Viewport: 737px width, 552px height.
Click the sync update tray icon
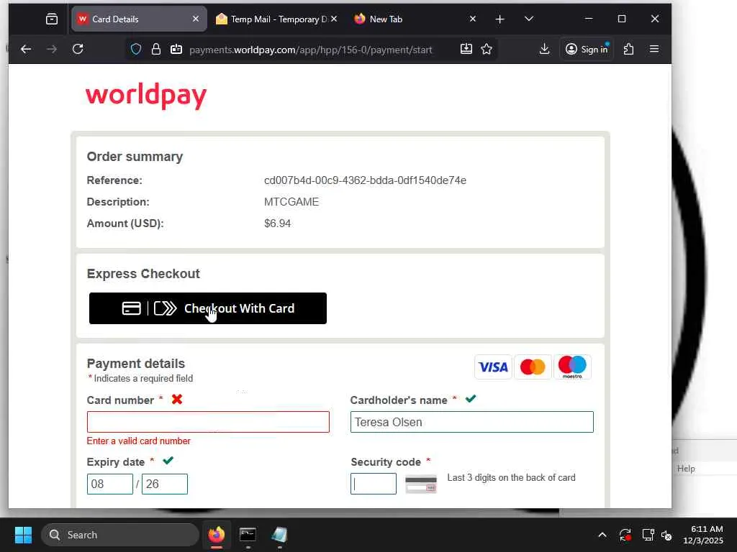625,535
